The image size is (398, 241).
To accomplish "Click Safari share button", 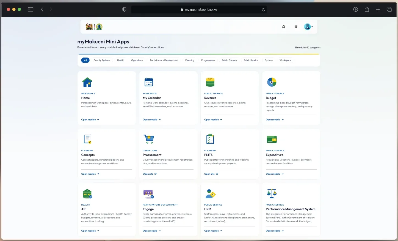I will tap(367, 9).
